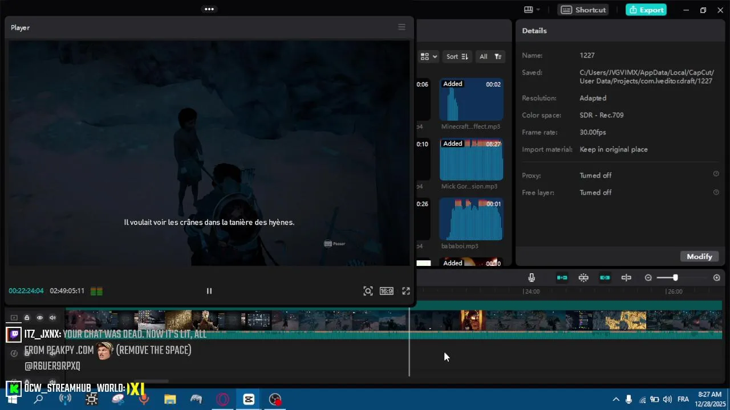This screenshot has height=410, width=730.
Task: Click the project name value 1227
Action: click(587, 55)
